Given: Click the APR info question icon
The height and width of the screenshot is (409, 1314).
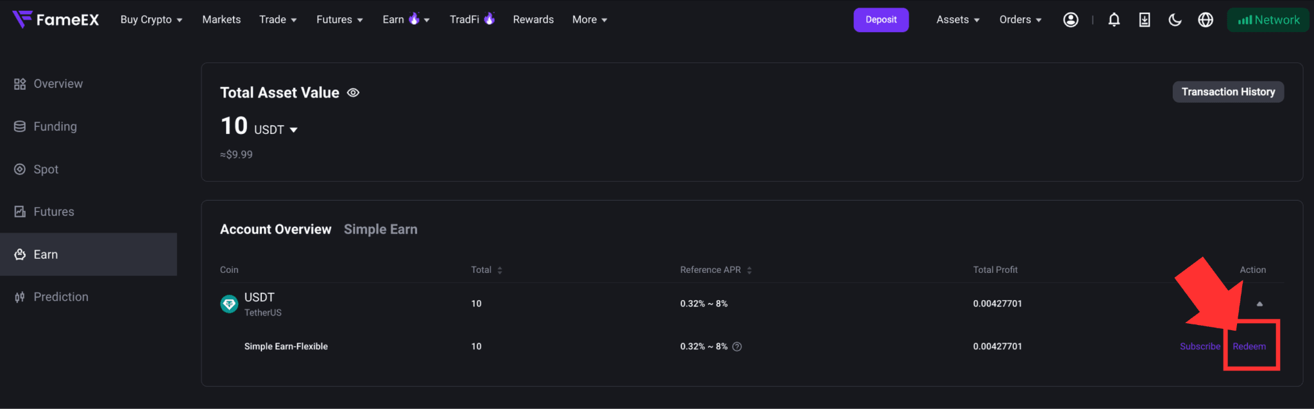Looking at the screenshot, I should [737, 347].
